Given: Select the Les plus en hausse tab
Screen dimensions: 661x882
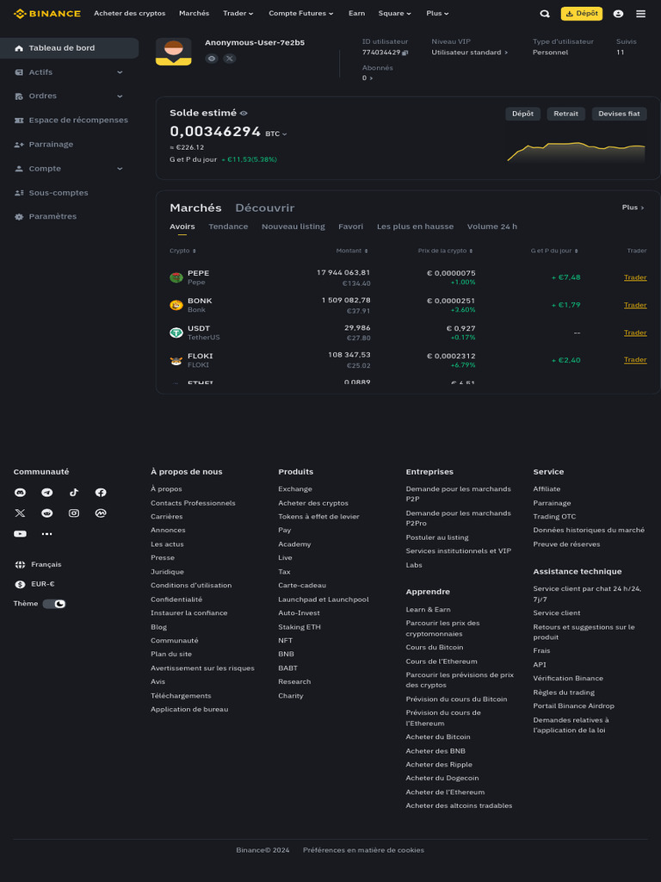Looking at the screenshot, I should 416,227.
